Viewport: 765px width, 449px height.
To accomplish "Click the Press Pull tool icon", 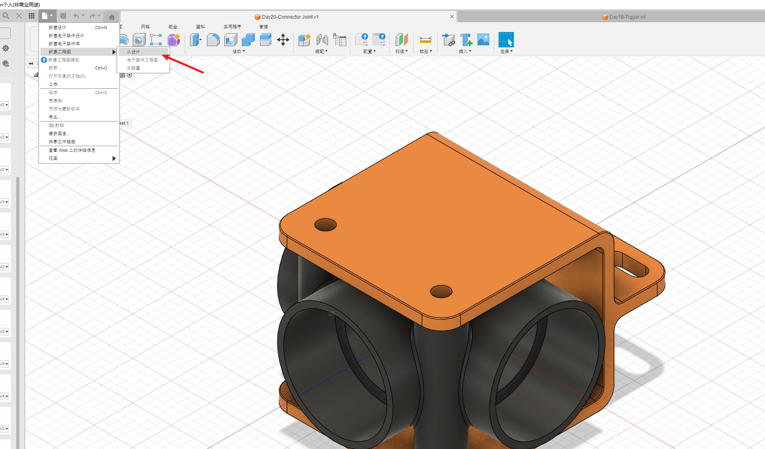I will pos(196,40).
